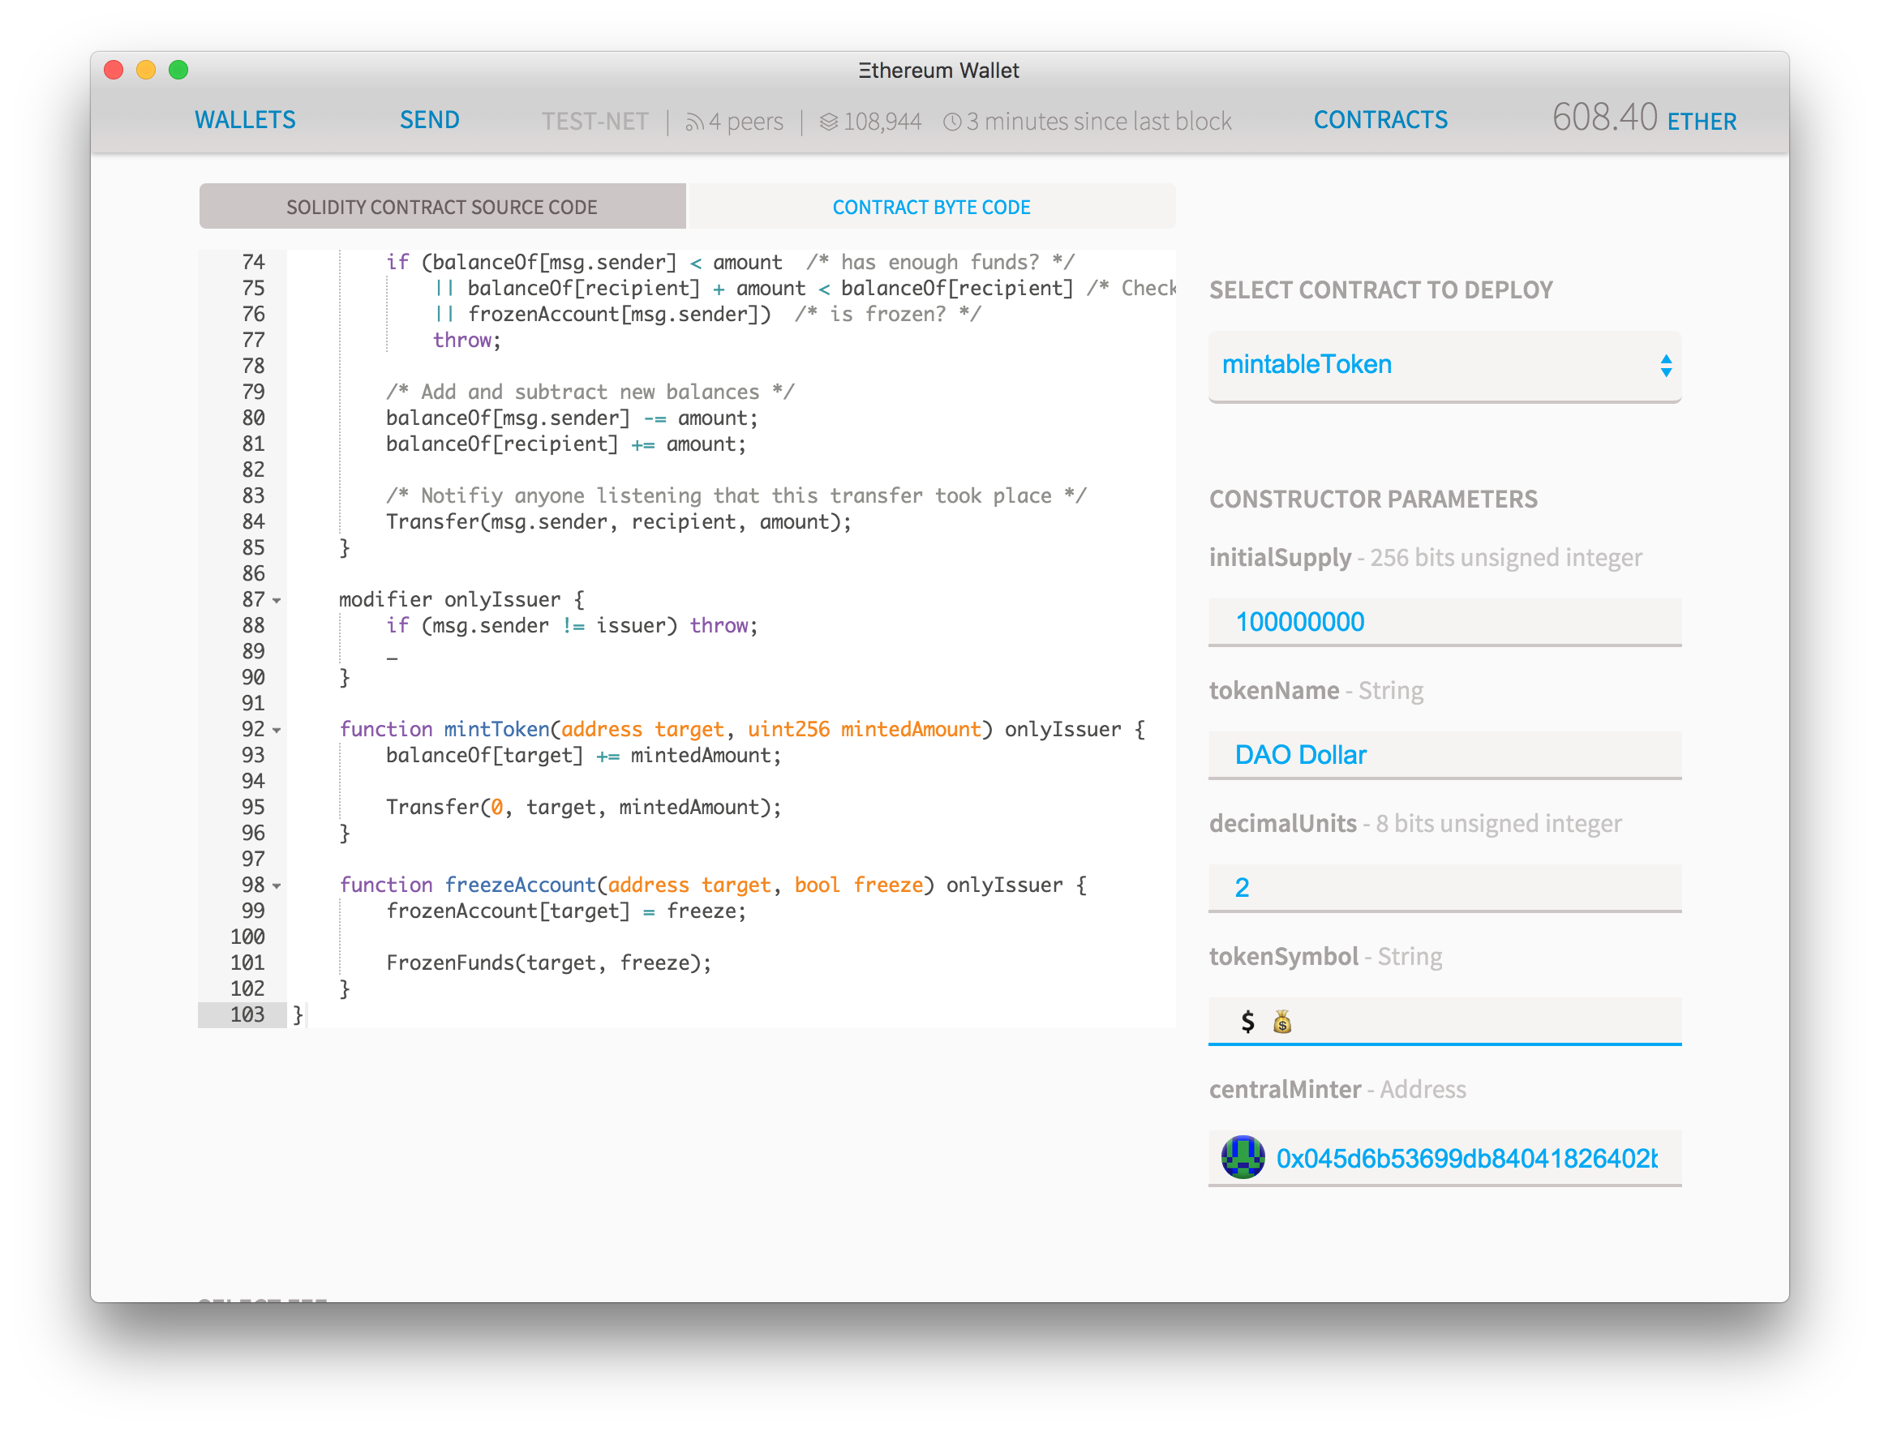
Task: Click the clock icon for last block
Action: [951, 122]
